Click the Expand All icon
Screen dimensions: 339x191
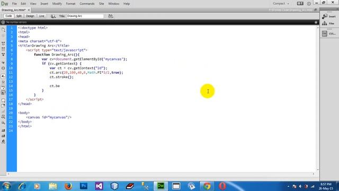click(x=3, y=55)
